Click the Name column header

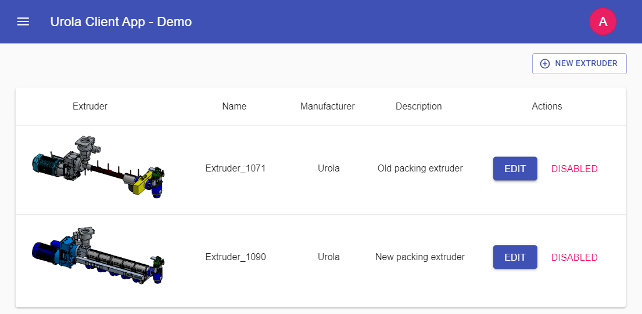(234, 107)
